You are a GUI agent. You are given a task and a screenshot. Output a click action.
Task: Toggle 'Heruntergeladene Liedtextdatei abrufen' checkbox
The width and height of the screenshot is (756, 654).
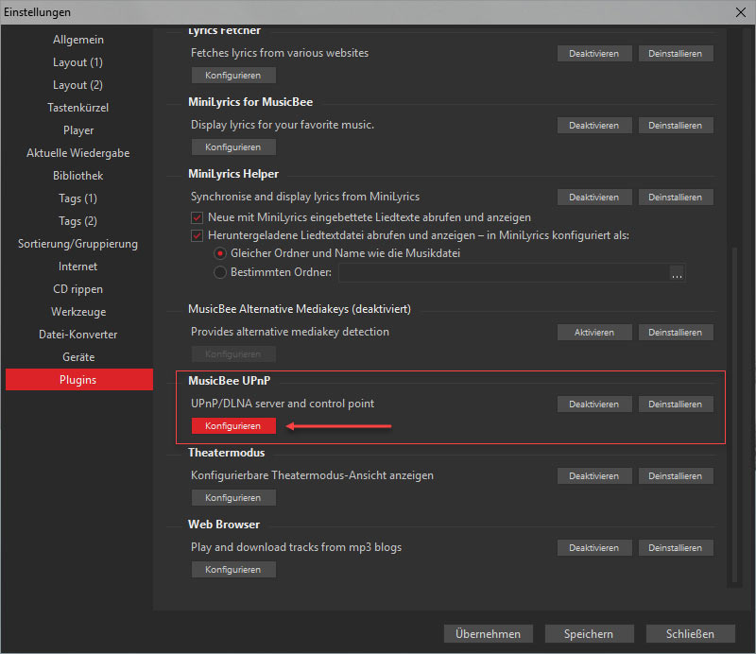tap(197, 236)
